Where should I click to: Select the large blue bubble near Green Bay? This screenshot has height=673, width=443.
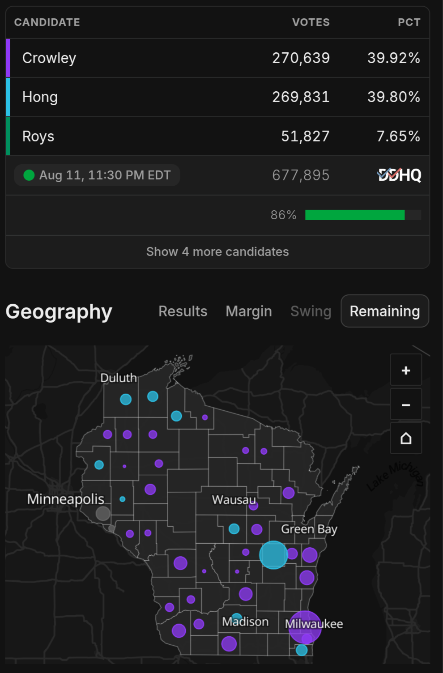273,555
